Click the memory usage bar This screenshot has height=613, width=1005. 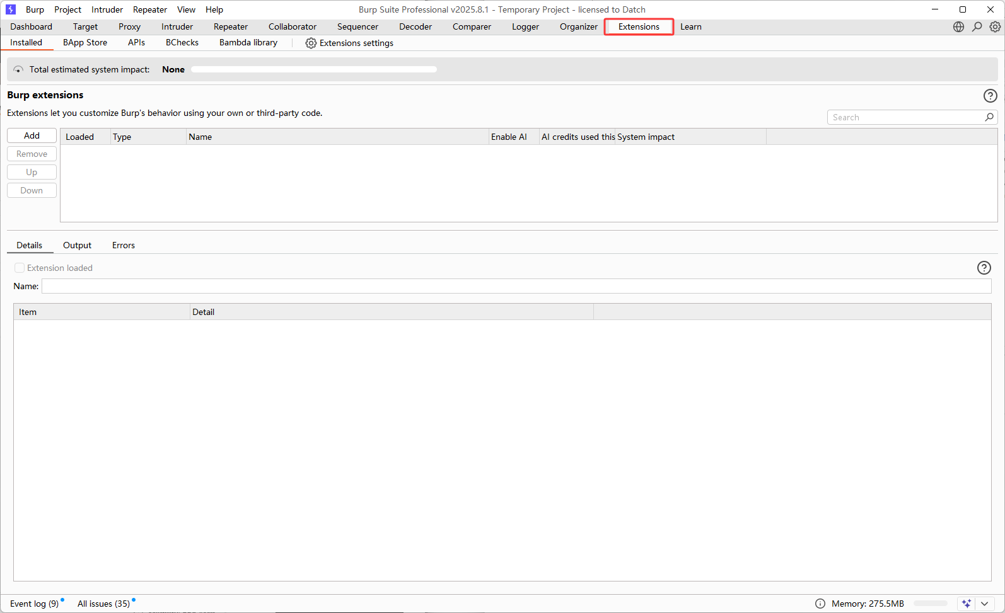(931, 604)
